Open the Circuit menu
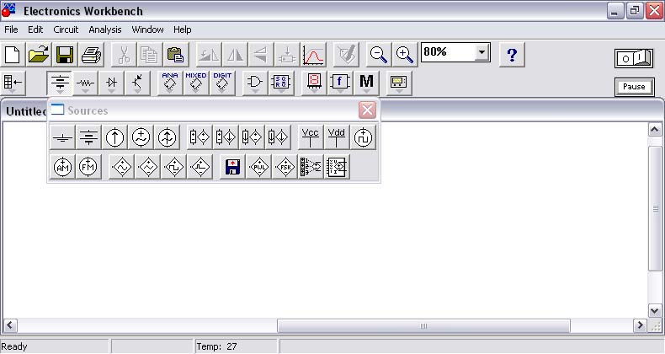 click(66, 29)
